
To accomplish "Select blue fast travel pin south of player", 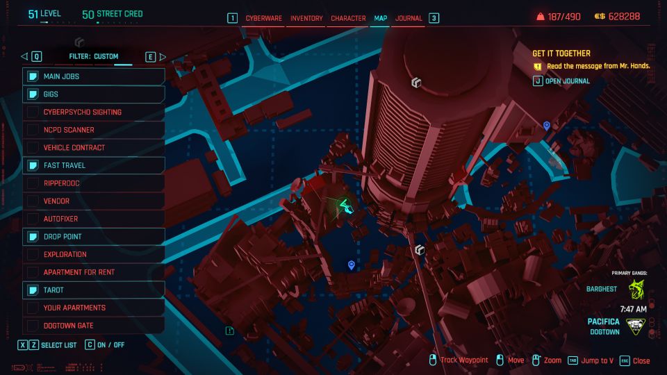I will coord(352,265).
